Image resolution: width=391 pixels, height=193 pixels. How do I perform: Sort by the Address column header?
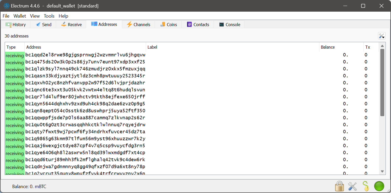(x=85, y=47)
